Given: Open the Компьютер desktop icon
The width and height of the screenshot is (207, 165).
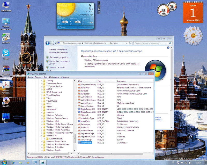Looking at the screenshot, I should click(6, 7).
